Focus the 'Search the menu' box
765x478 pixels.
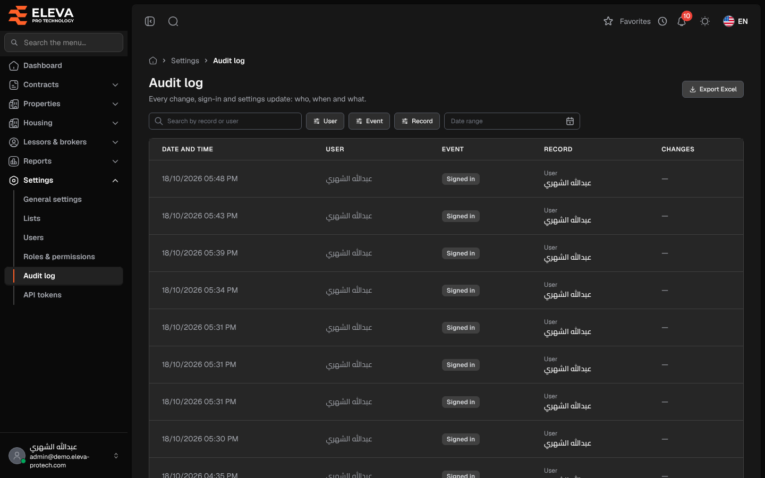point(64,42)
